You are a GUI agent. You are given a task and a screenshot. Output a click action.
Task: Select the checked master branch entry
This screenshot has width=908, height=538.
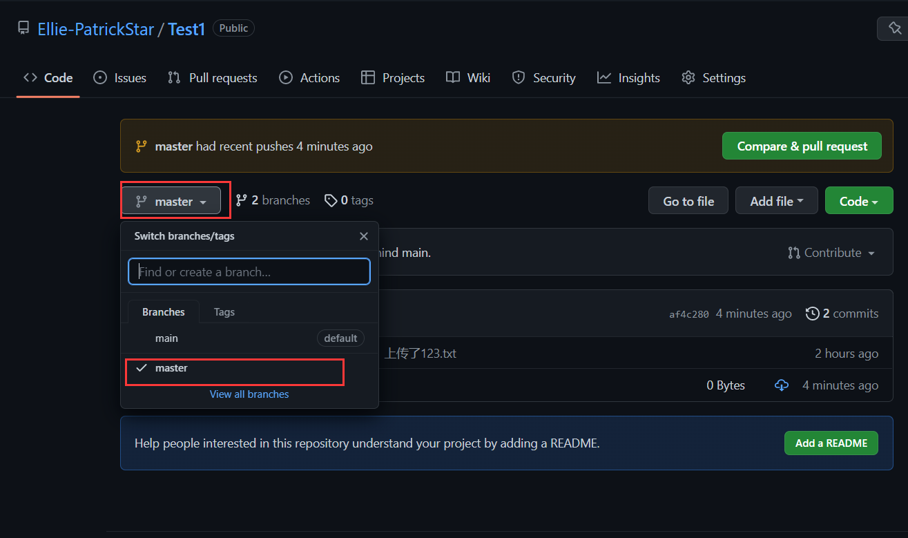[249, 368]
